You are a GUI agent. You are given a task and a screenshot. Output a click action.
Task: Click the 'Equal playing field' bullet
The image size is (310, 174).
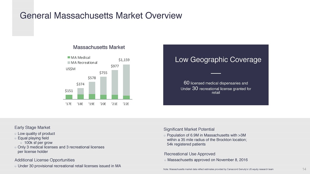tap(33, 138)
